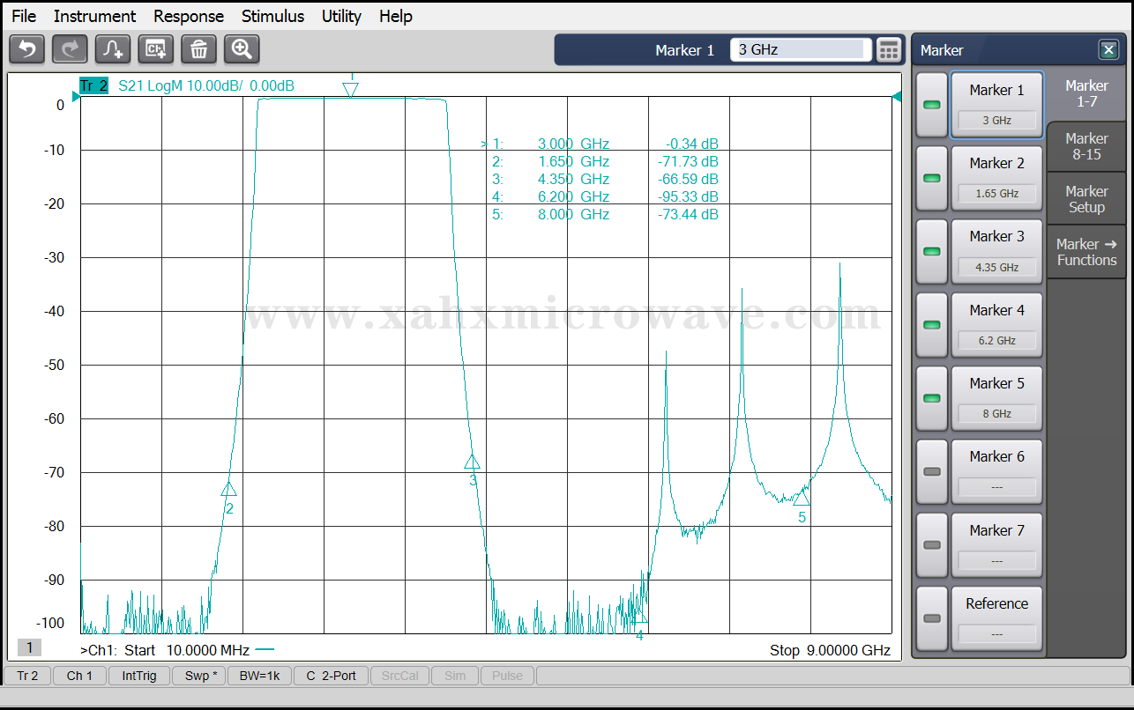This screenshot has width=1134, height=710.
Task: Open the Stimulus menu
Action: 272,16
